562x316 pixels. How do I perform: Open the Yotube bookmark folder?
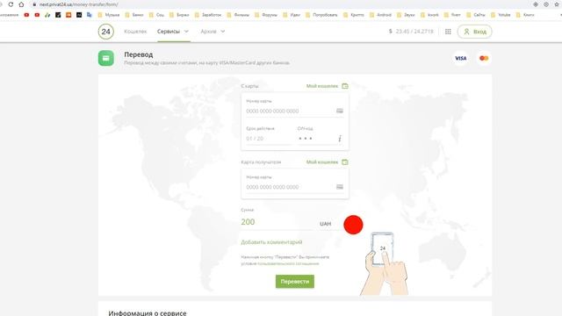tap(501, 15)
